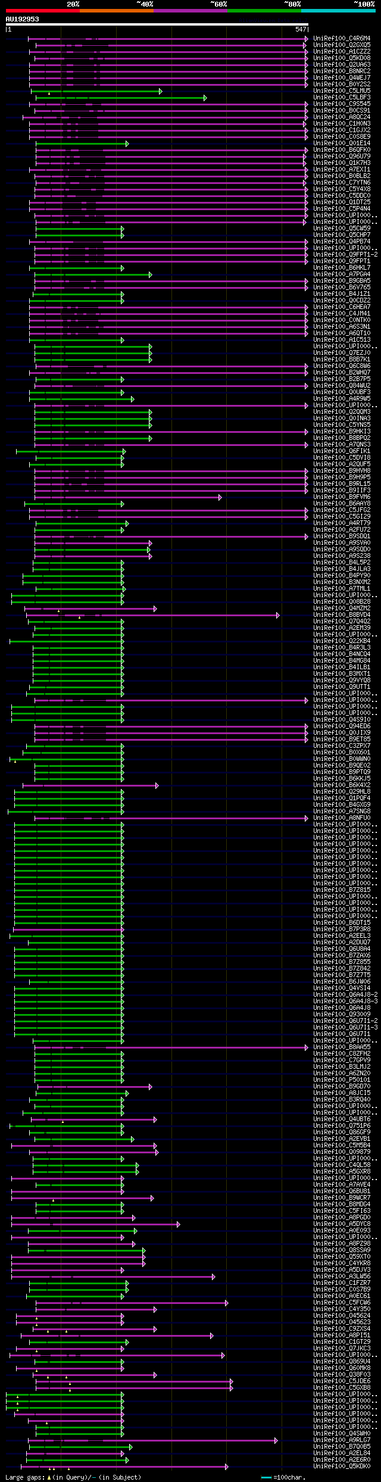This screenshot has height=1482, width=381.
Task: Click the white AU192953 query sequence bar
Action: [157, 24]
